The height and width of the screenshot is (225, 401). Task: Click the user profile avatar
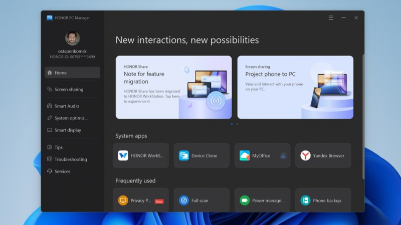[72, 38]
